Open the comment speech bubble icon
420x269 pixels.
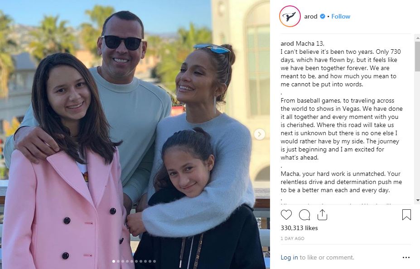(304, 215)
